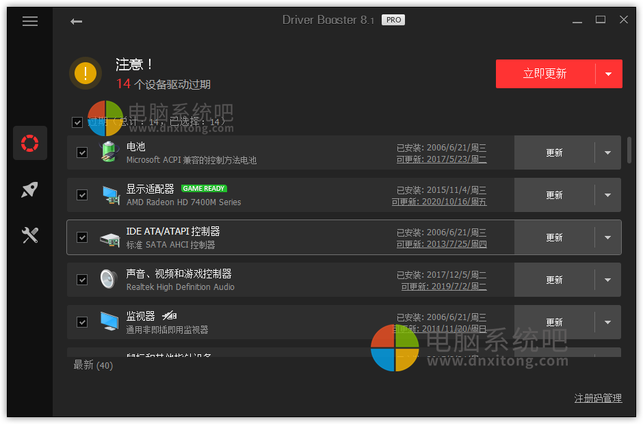643x424 pixels.
Task: Update the AMD Radeon HD 7400M driver
Action: click(555, 195)
